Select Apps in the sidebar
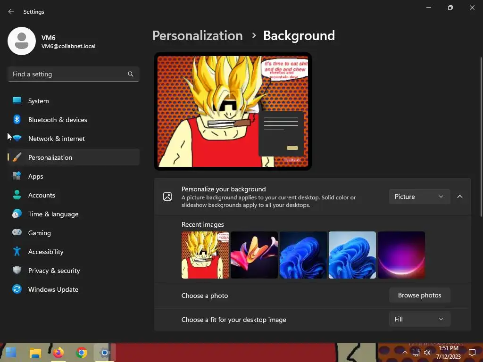 click(x=74, y=176)
